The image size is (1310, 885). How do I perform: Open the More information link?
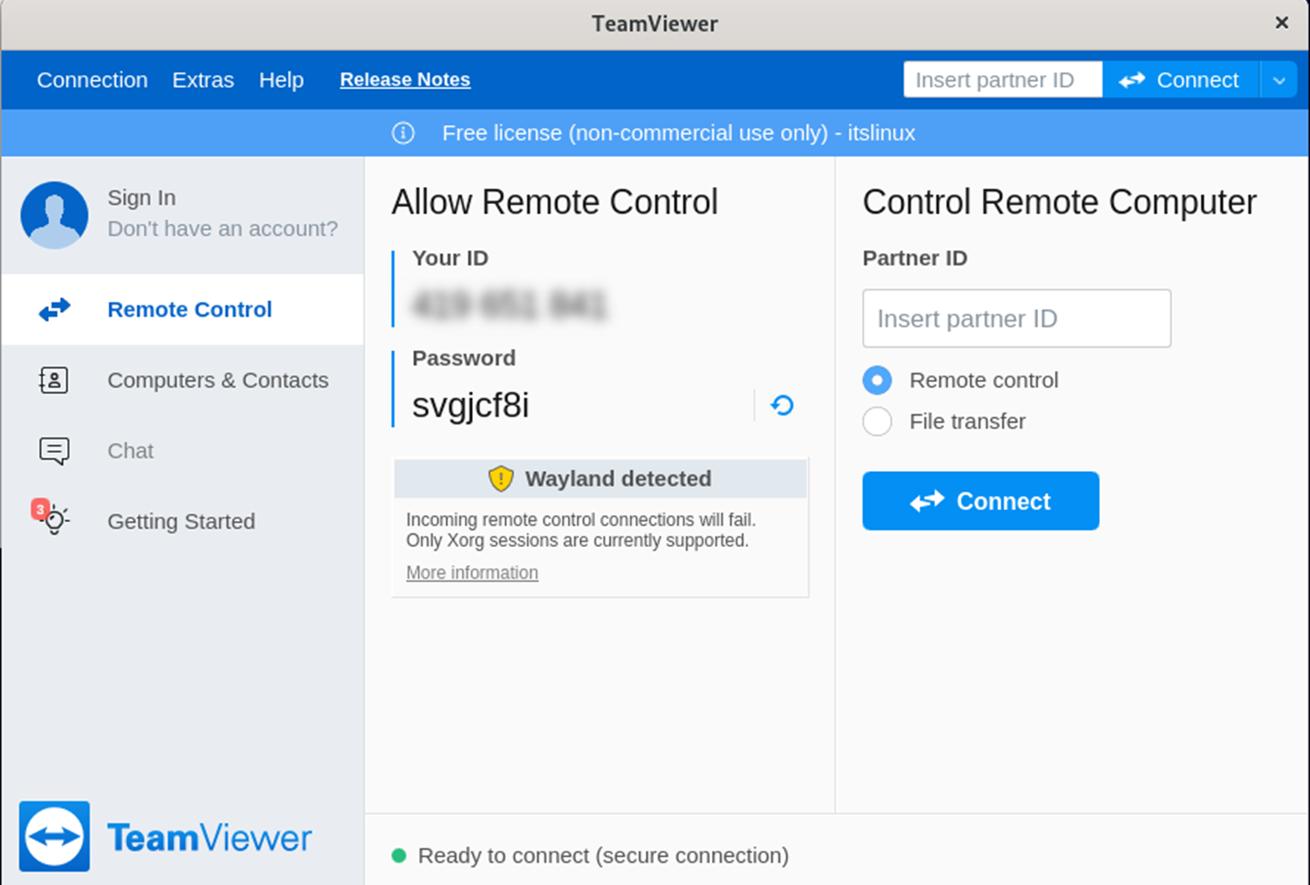point(472,572)
